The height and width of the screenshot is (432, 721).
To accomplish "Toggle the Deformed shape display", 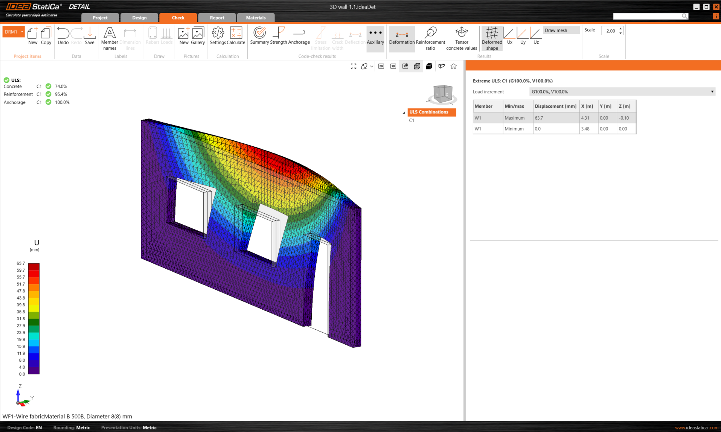I will (x=492, y=38).
